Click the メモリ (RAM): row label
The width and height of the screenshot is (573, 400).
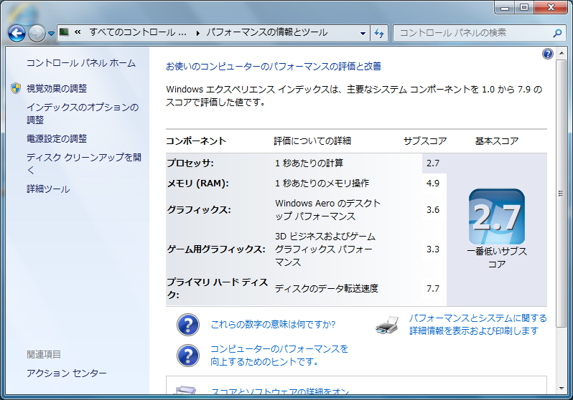coord(197,184)
